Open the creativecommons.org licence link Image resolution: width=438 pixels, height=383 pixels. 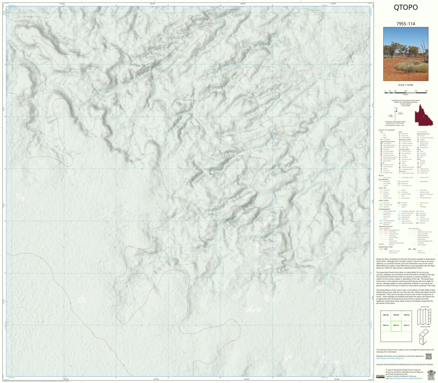coord(404,378)
